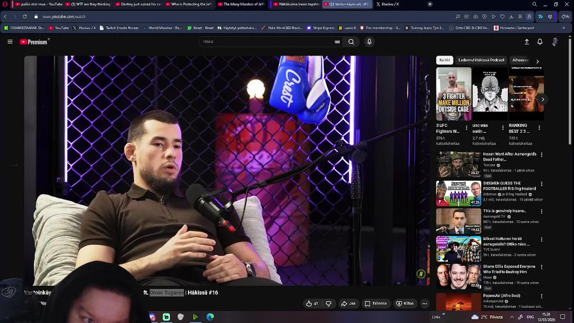Save the video with Tallenna
Viewport: 574px width, 323px height.
click(x=376, y=304)
